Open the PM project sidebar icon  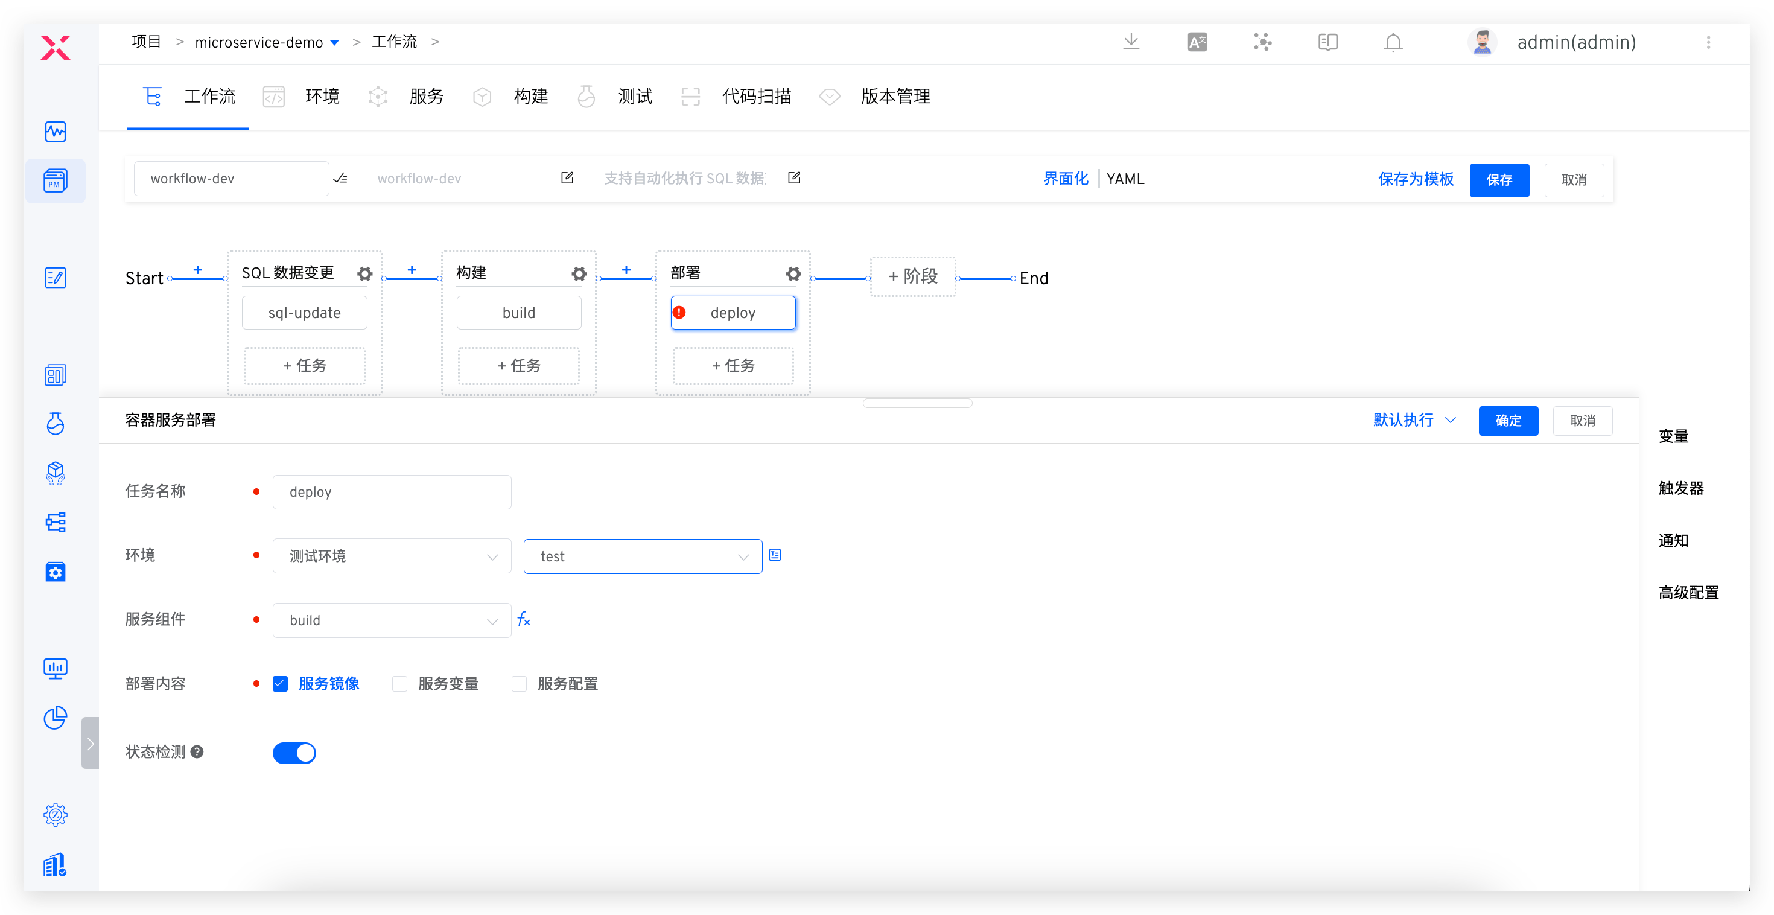pyautogui.click(x=55, y=181)
